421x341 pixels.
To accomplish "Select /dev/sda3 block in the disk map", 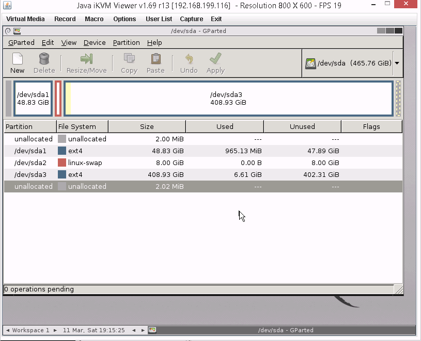I will [x=228, y=99].
